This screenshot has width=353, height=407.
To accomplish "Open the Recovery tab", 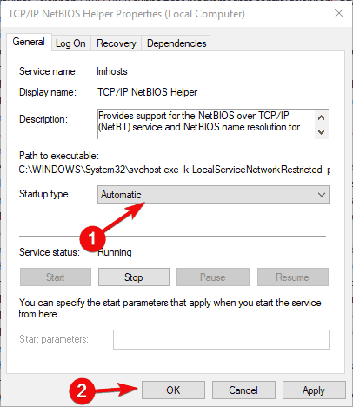I will tap(116, 43).
